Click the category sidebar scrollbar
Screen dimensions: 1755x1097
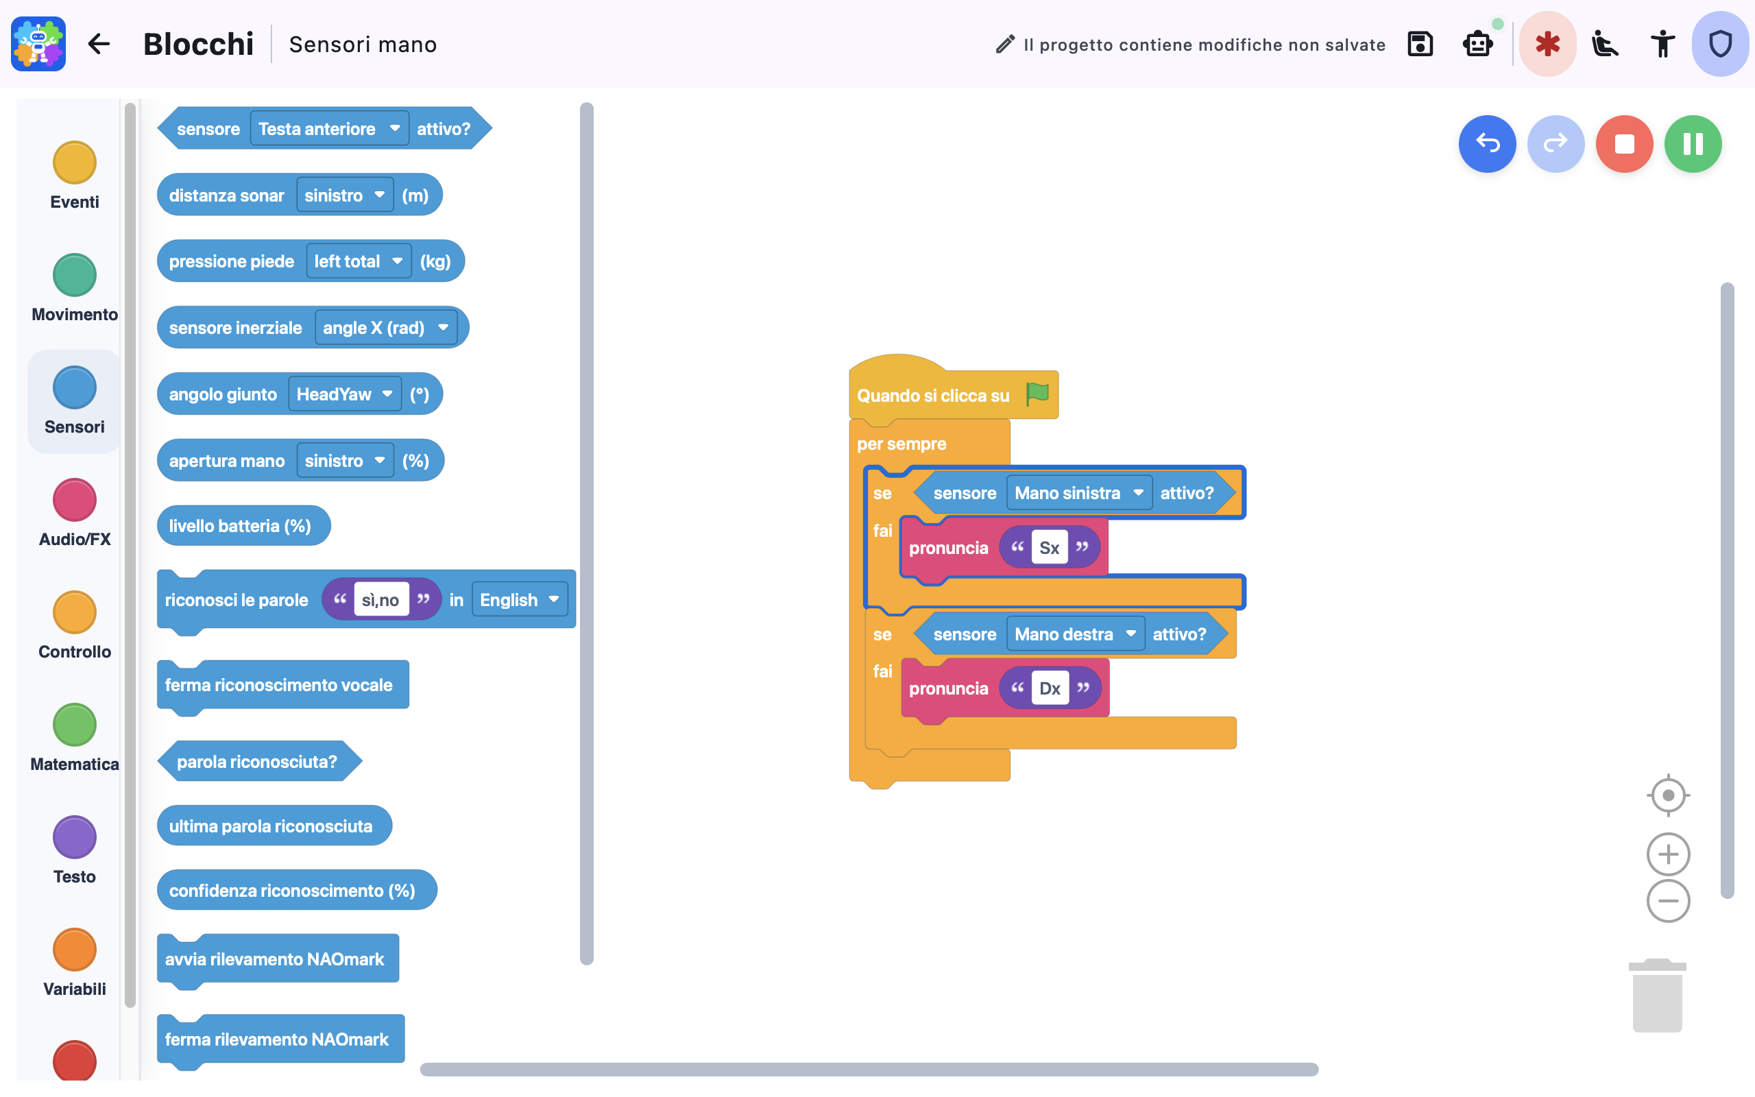coord(130,555)
